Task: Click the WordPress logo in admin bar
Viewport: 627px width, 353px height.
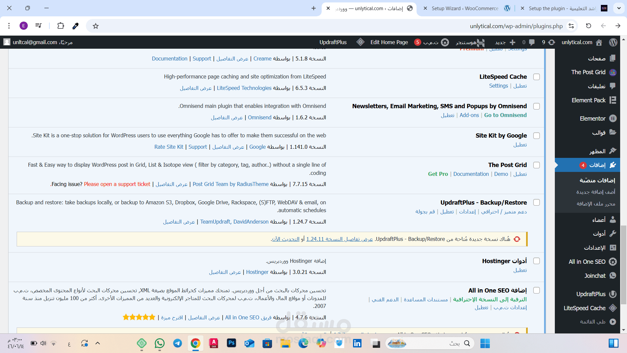Action: point(613,42)
